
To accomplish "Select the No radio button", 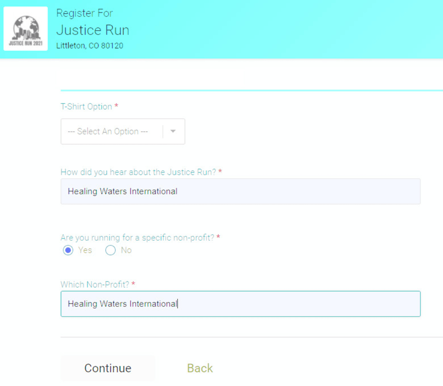I will coord(110,250).
